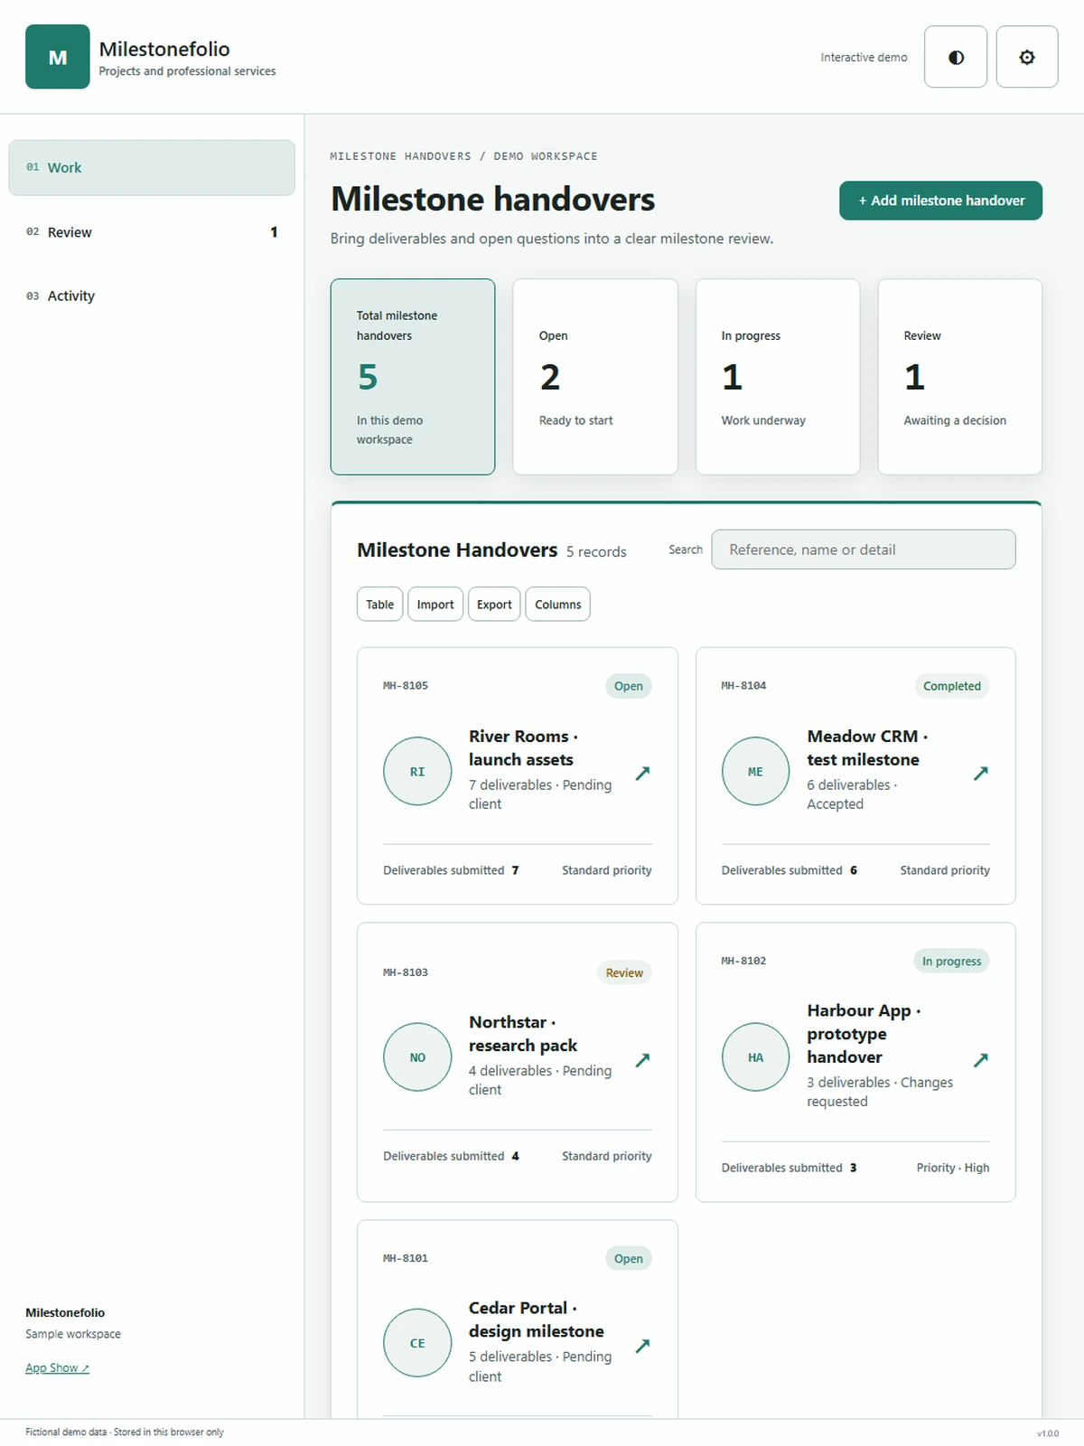Open River Rooms card arrow icon
Viewport: 1084px width, 1446px height.
click(x=642, y=773)
